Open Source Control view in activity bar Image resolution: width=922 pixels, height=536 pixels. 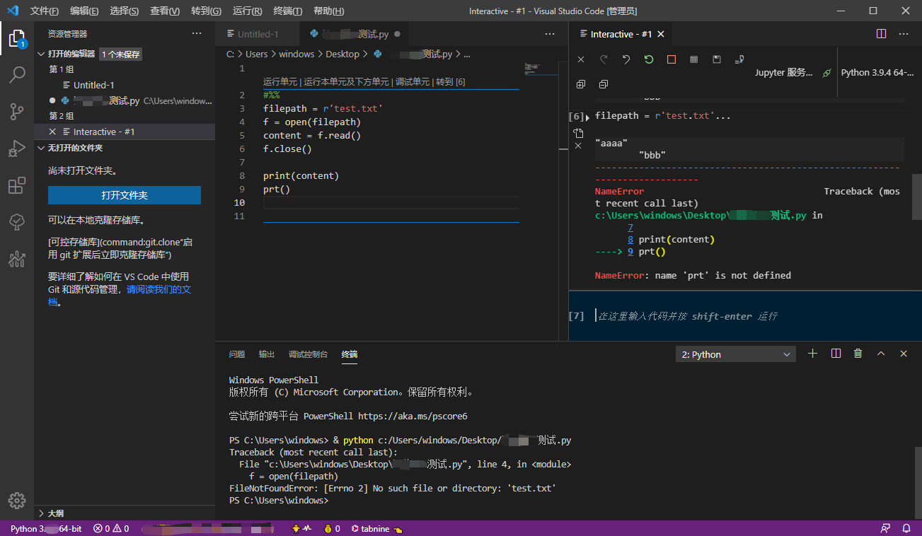(17, 111)
